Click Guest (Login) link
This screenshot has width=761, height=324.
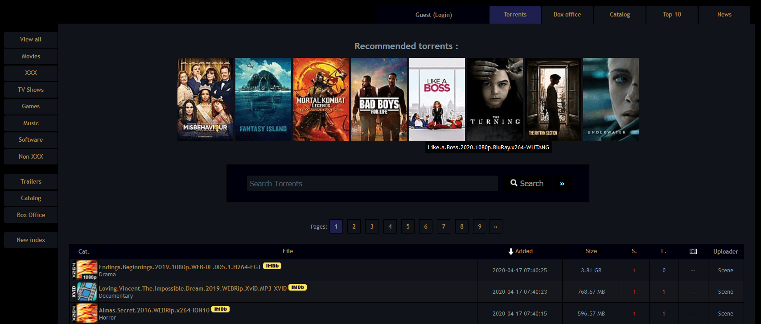click(433, 15)
